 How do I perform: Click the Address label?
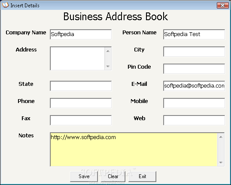coord(26,50)
